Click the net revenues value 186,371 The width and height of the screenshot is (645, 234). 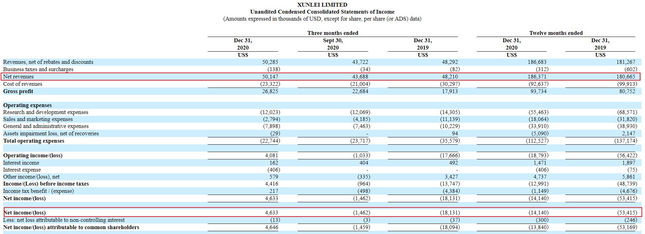[537, 77]
